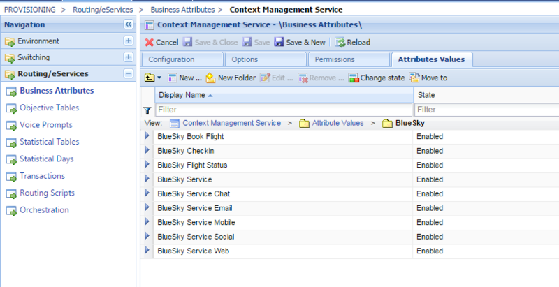Click New Folder in the toolbar
The width and height of the screenshot is (559, 287).
(231, 78)
